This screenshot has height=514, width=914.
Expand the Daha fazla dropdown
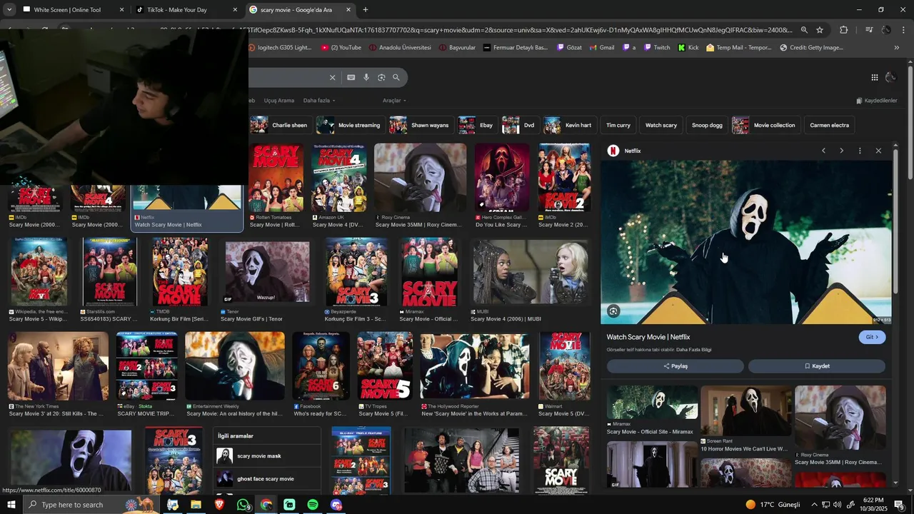[x=318, y=101]
